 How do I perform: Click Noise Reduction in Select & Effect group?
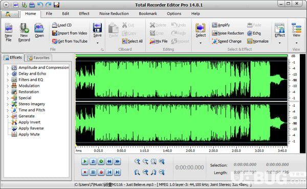click(228, 33)
